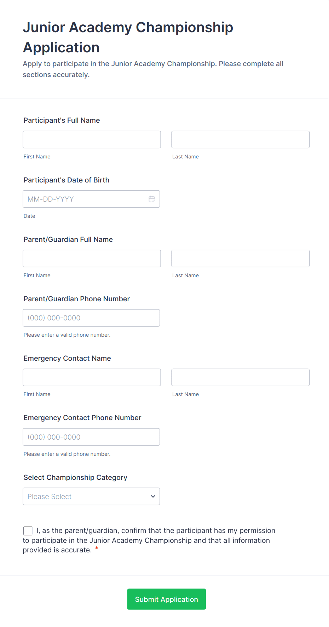Click the Participant's Date of Birth label
Image resolution: width=329 pixels, height=627 pixels.
pyautogui.click(x=67, y=180)
